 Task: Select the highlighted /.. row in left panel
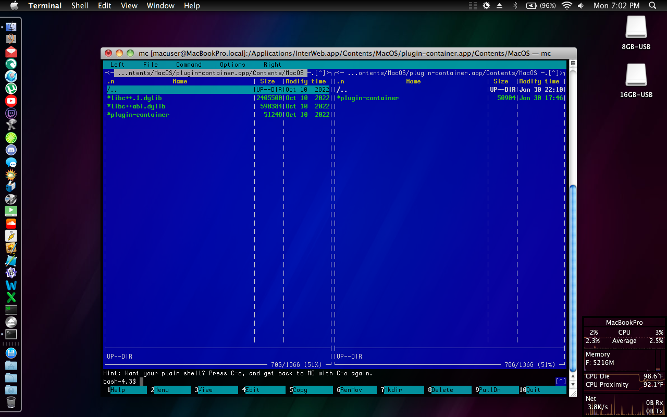coord(218,90)
